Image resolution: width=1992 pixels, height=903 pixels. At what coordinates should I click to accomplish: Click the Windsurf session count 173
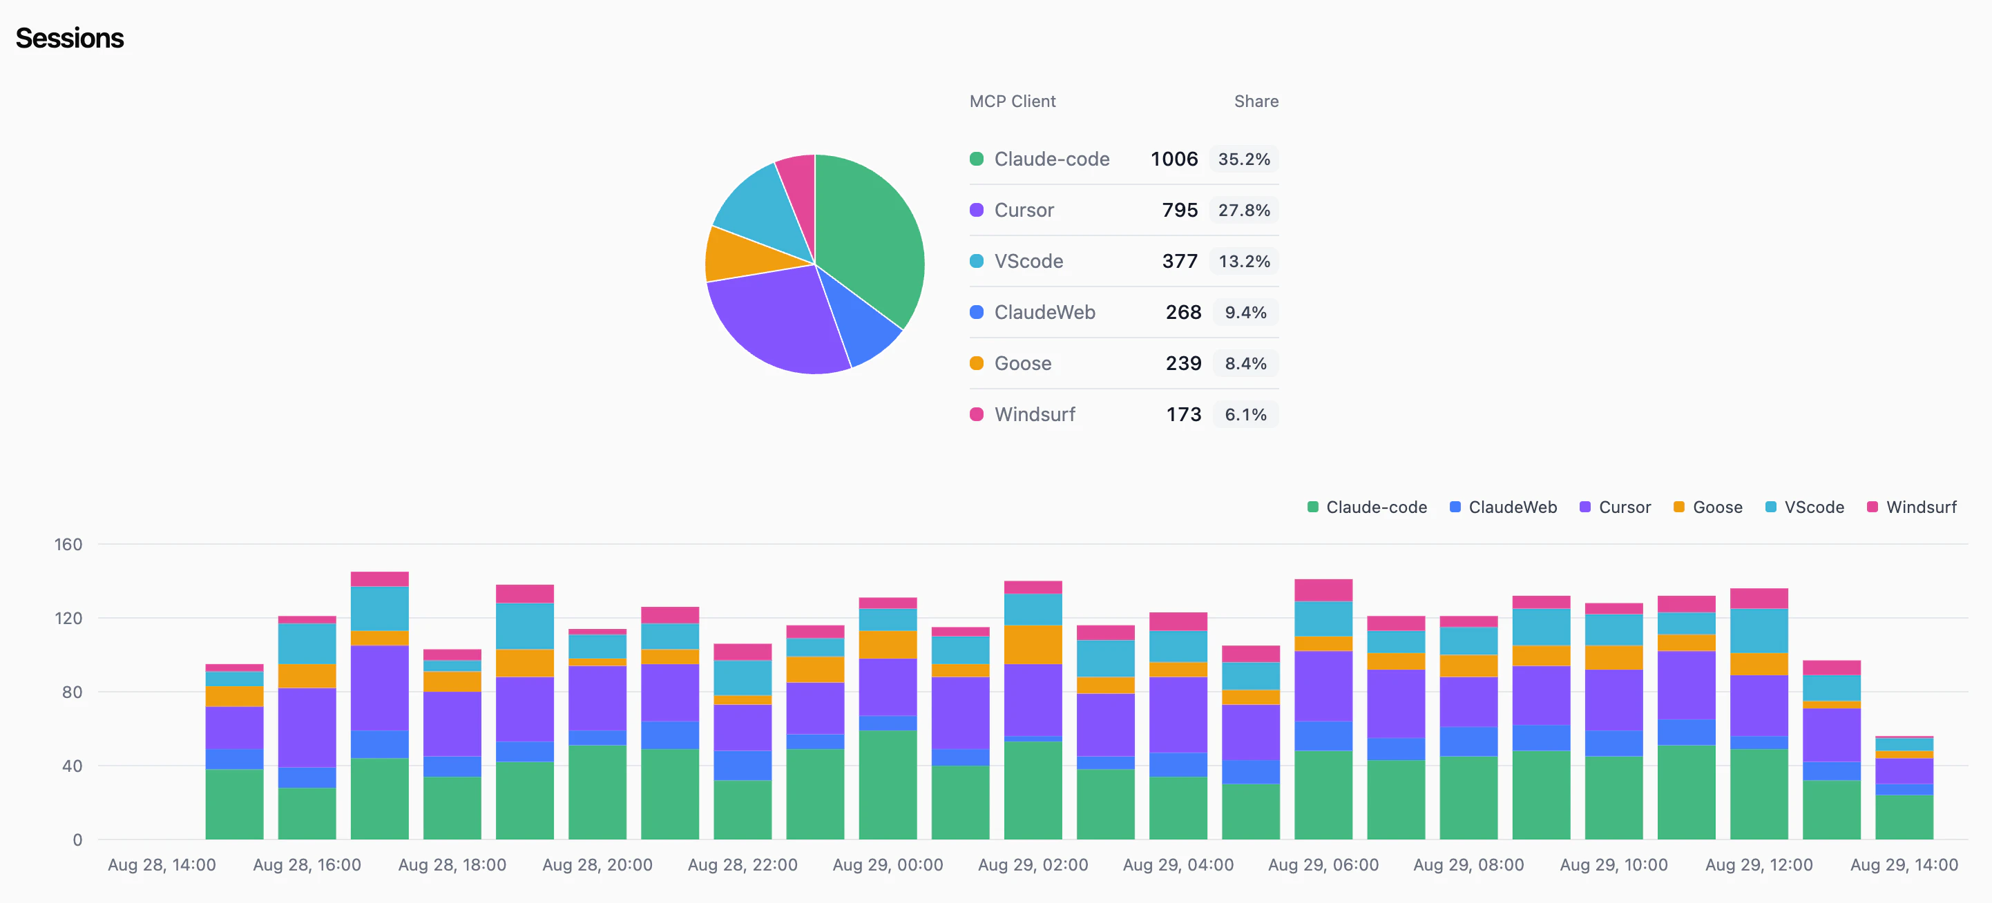1183,414
